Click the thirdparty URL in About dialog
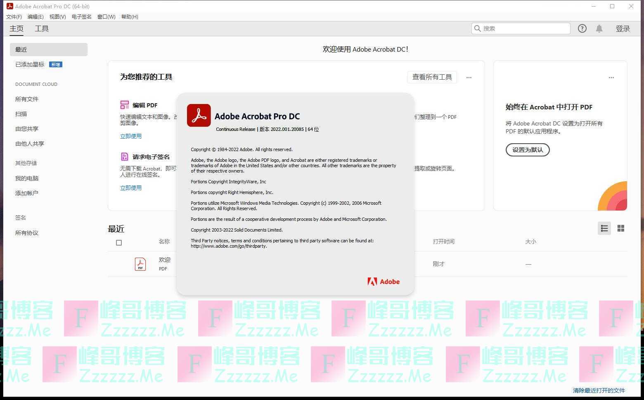Screen dimensions: 644x400 [x=229, y=246]
